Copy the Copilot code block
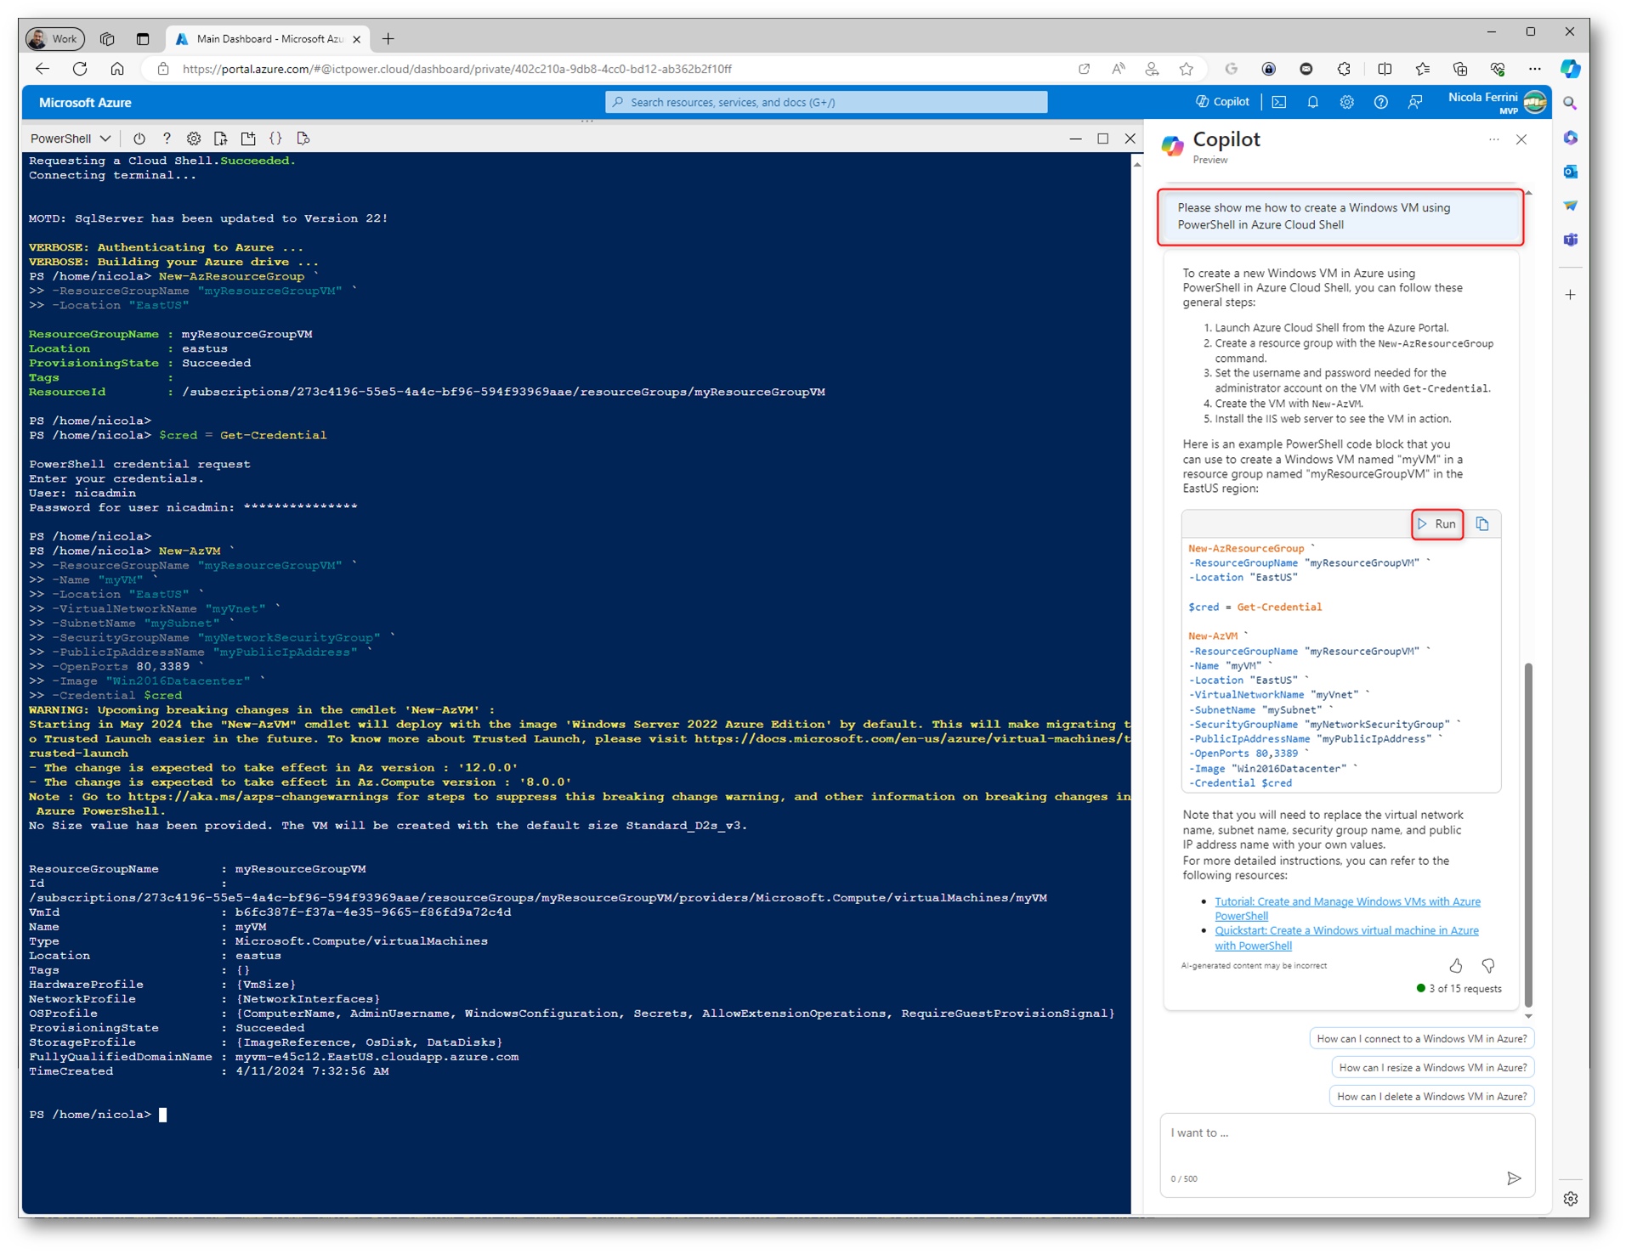 [x=1482, y=524]
